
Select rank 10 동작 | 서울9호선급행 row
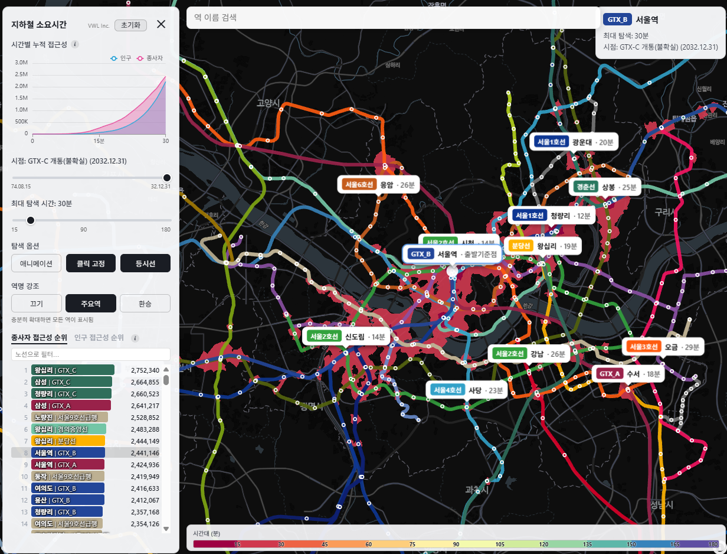(86, 477)
